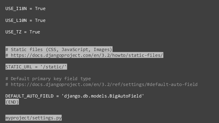
Task: Click the True value of USE_L10N
Action: pyautogui.click(x=40, y=20)
